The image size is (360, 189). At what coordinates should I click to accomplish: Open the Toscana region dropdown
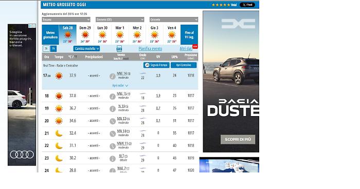(66, 20)
